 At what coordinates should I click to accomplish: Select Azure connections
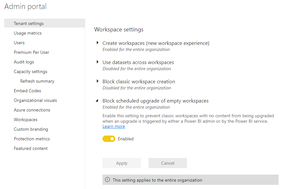32,110
